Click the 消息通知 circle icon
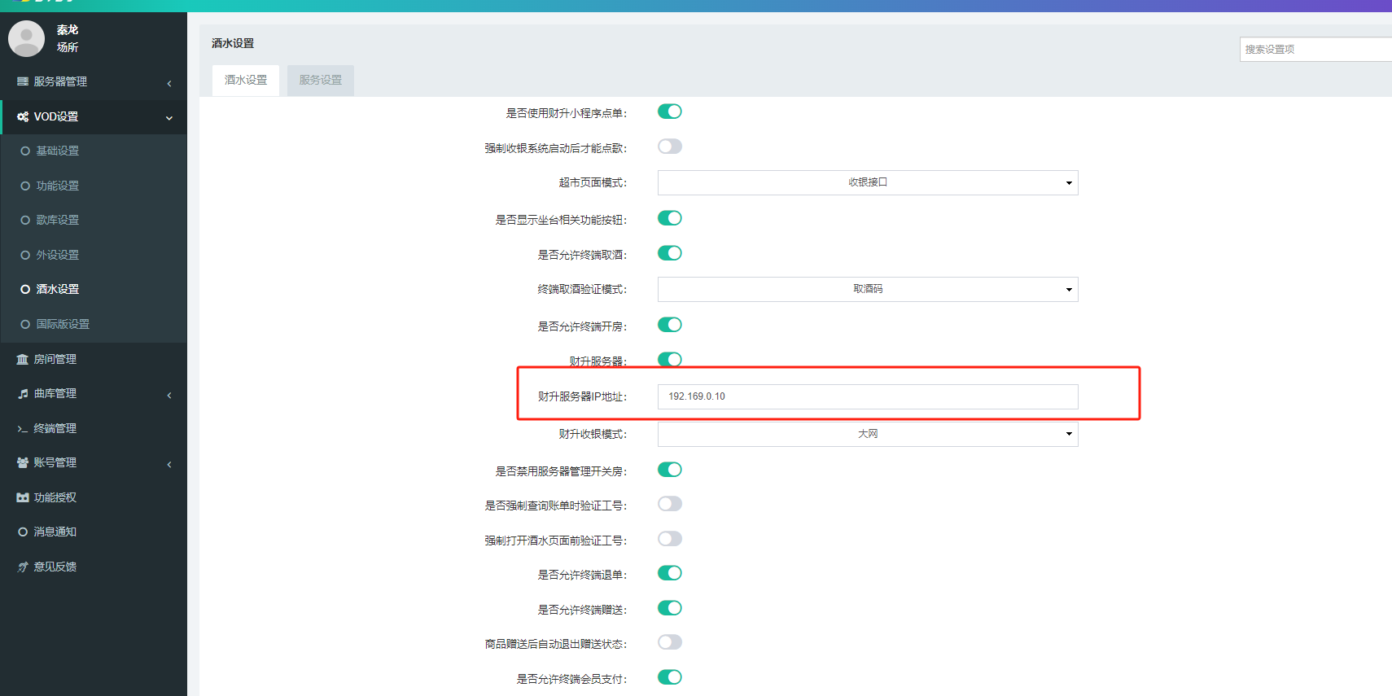This screenshot has height=696, width=1392. 23,532
